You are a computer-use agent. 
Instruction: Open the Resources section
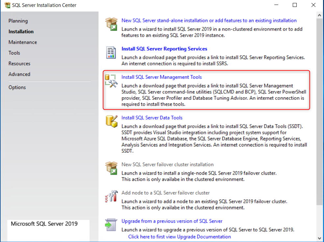19,64
